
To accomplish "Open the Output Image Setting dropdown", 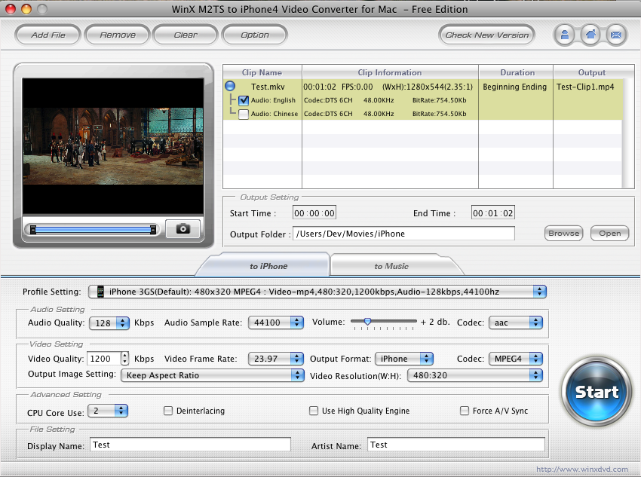I will point(213,375).
